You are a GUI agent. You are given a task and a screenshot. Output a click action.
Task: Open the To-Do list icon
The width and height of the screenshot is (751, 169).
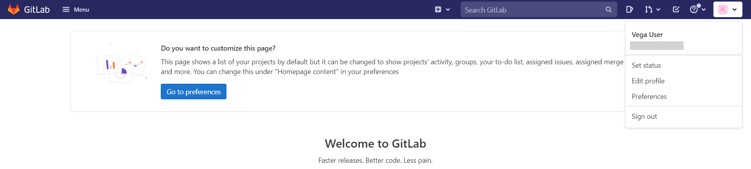coord(676,9)
